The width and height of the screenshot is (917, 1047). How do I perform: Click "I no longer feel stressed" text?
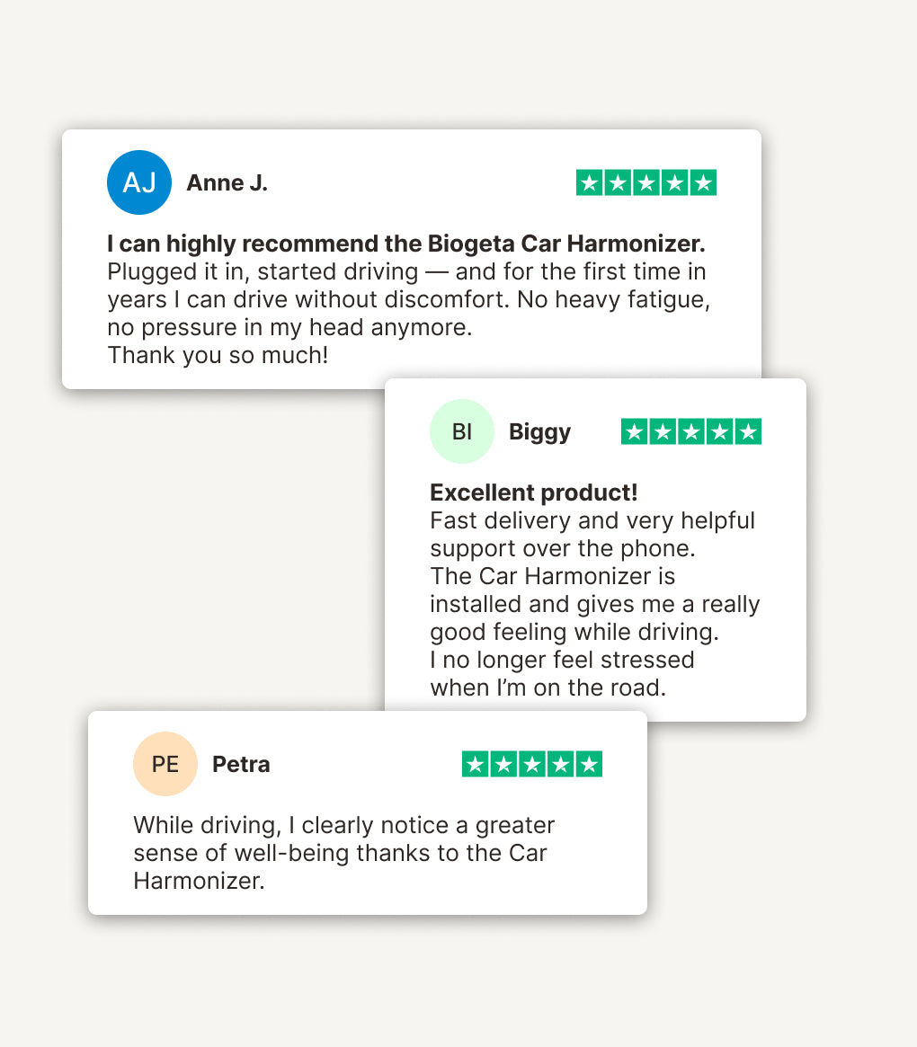click(x=562, y=660)
